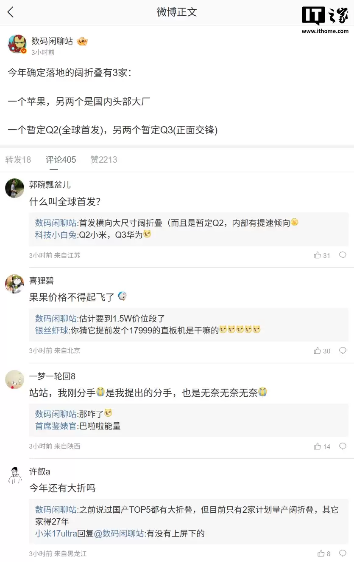Like 喜狸碧's comment with thumbs-up

(317, 351)
